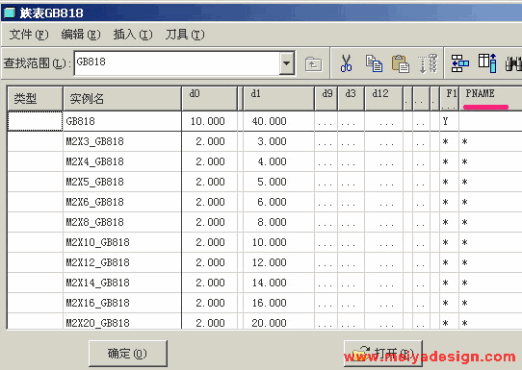Viewport: 522px width, 370px height.
Task: Click d1 value 8.000 of M2X8_GB818
Action: click(x=272, y=222)
